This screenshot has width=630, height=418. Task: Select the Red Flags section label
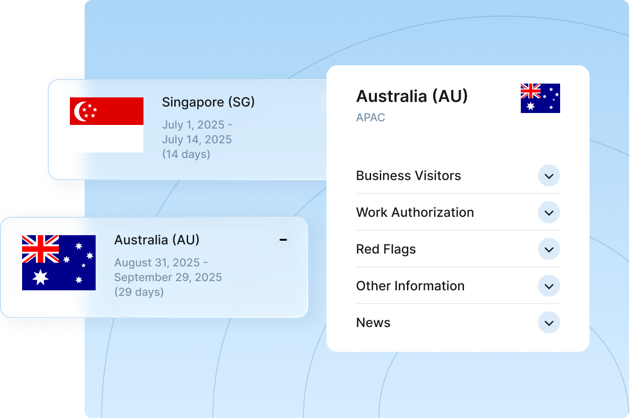(x=386, y=249)
